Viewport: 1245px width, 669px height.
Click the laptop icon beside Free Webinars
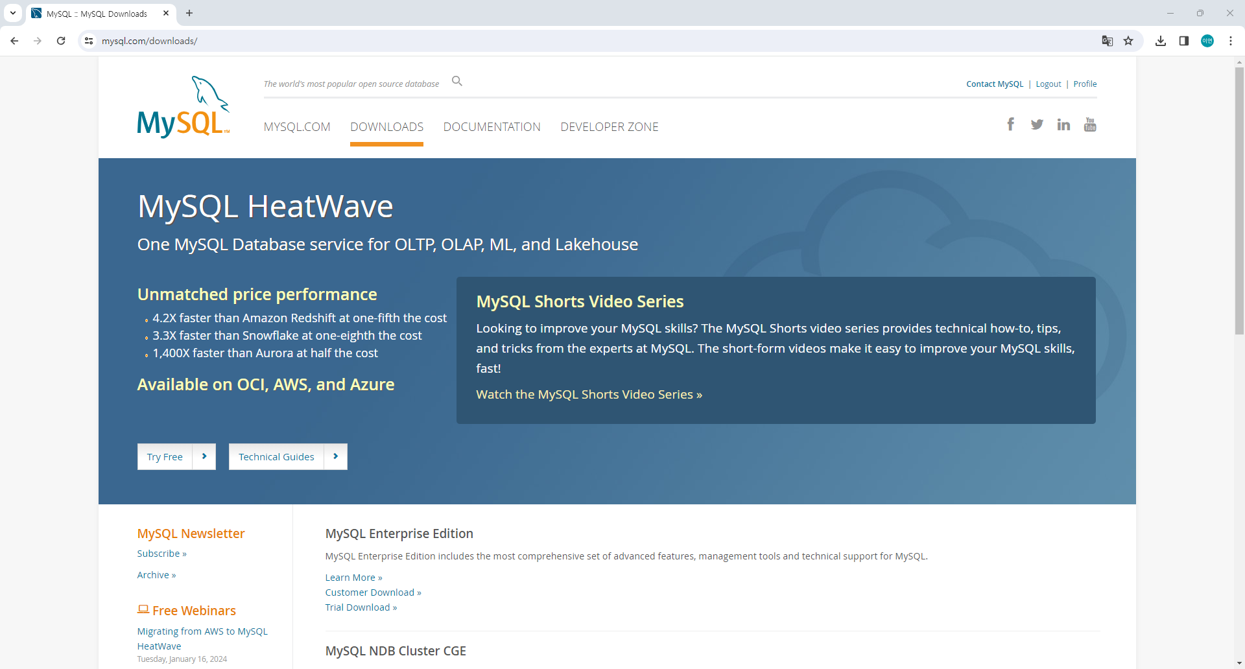143,609
